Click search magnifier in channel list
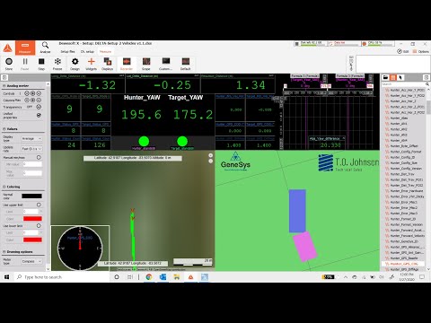Screen dimensions: 431x323 coord(427,84)
